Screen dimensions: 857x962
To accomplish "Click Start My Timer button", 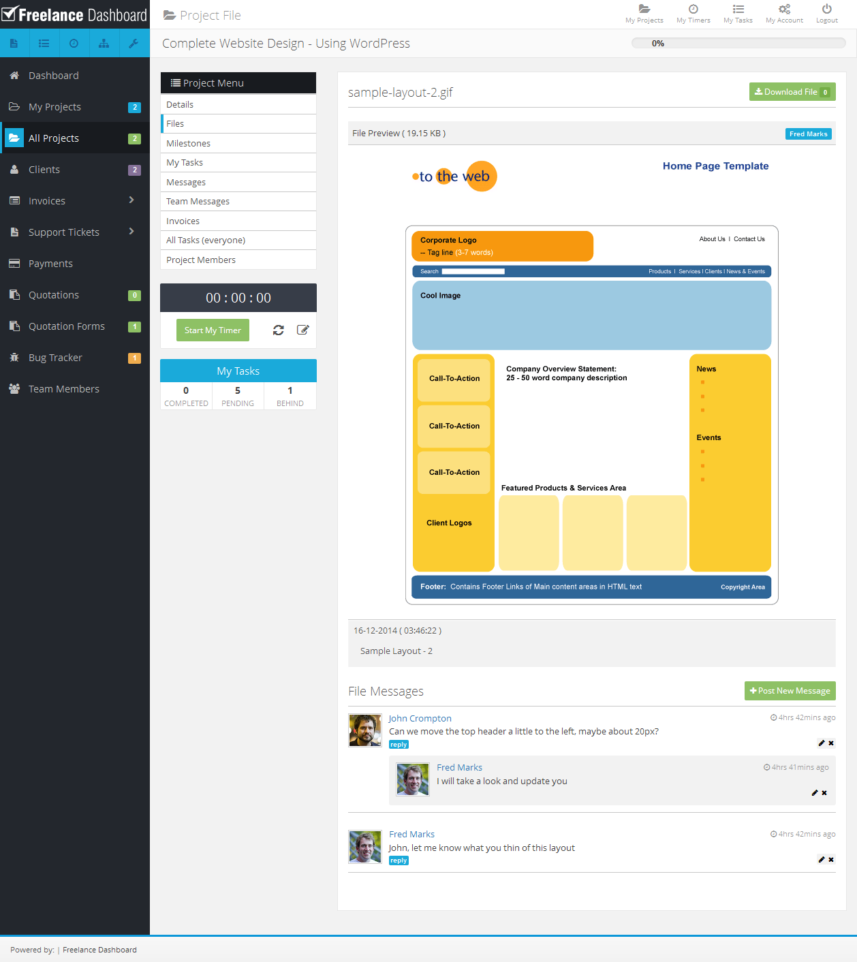I will [213, 330].
